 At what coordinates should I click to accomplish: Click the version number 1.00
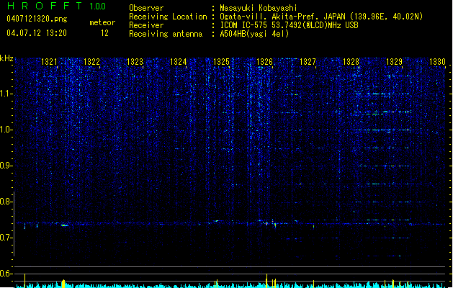(97, 6)
